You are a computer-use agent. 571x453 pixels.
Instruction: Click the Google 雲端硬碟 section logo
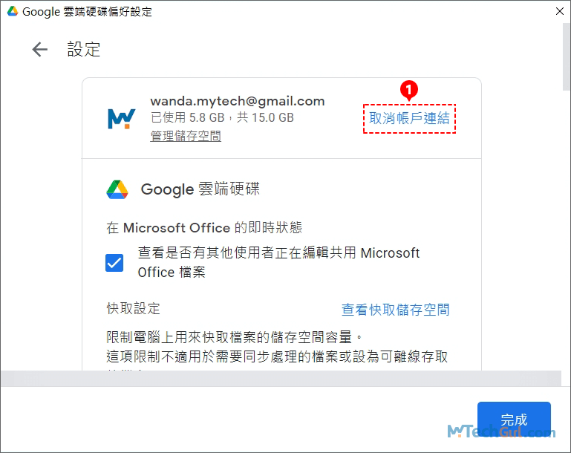pyautogui.click(x=117, y=189)
